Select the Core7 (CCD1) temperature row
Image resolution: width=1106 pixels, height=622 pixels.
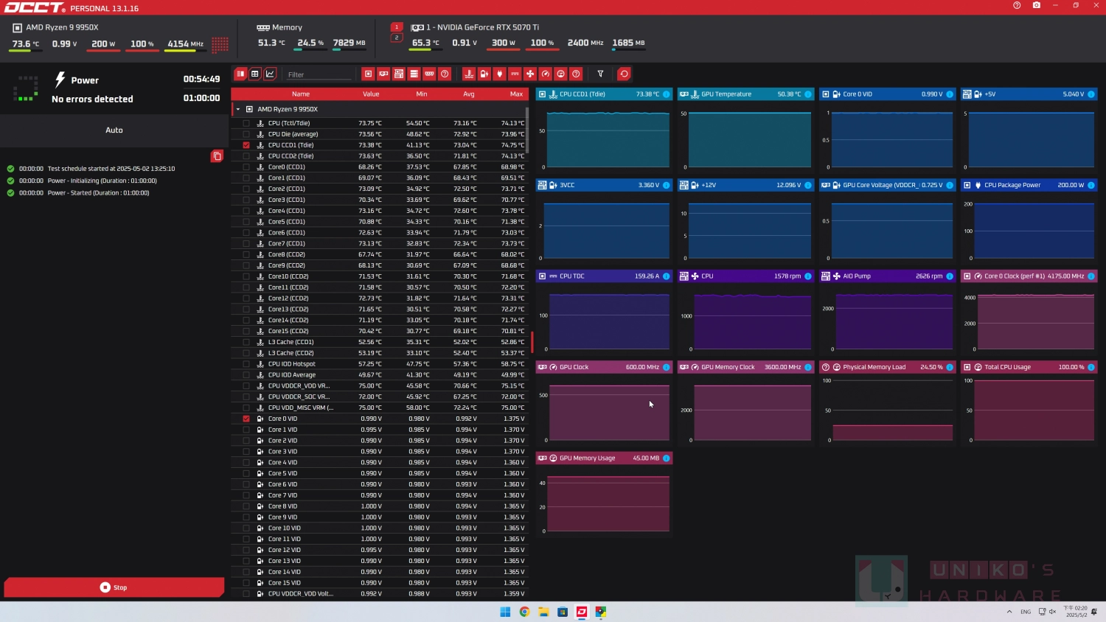pyautogui.click(x=380, y=243)
